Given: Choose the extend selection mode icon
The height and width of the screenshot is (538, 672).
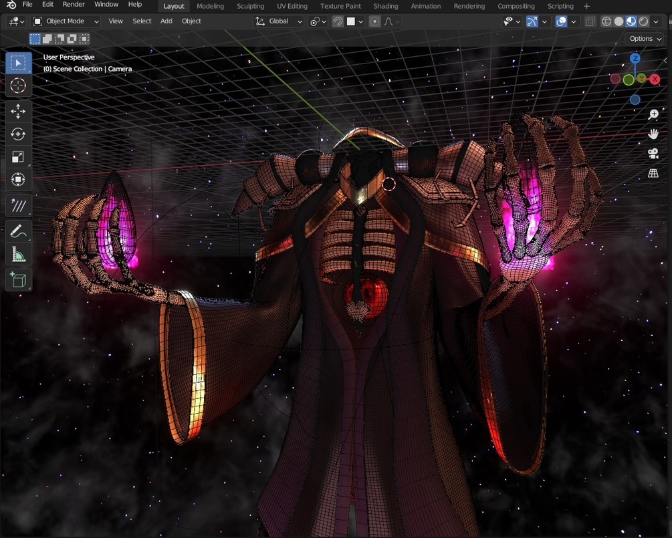Looking at the screenshot, I should (x=47, y=39).
